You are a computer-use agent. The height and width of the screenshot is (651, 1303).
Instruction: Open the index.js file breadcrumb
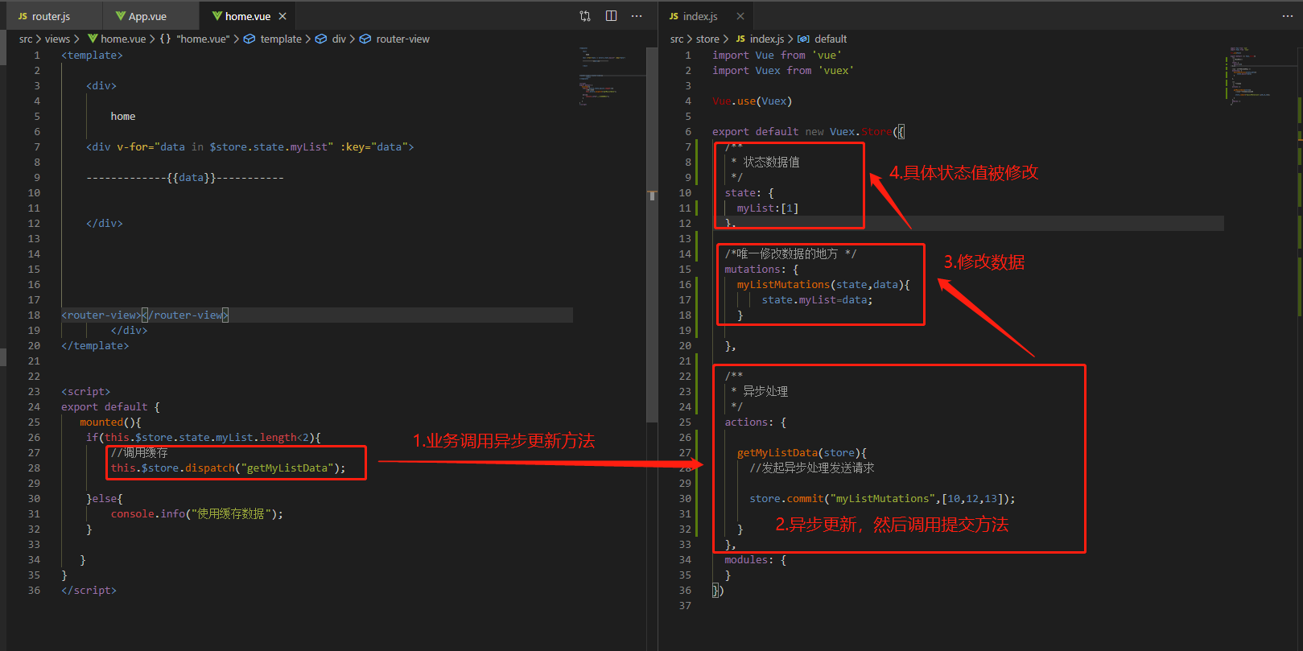[x=760, y=39]
